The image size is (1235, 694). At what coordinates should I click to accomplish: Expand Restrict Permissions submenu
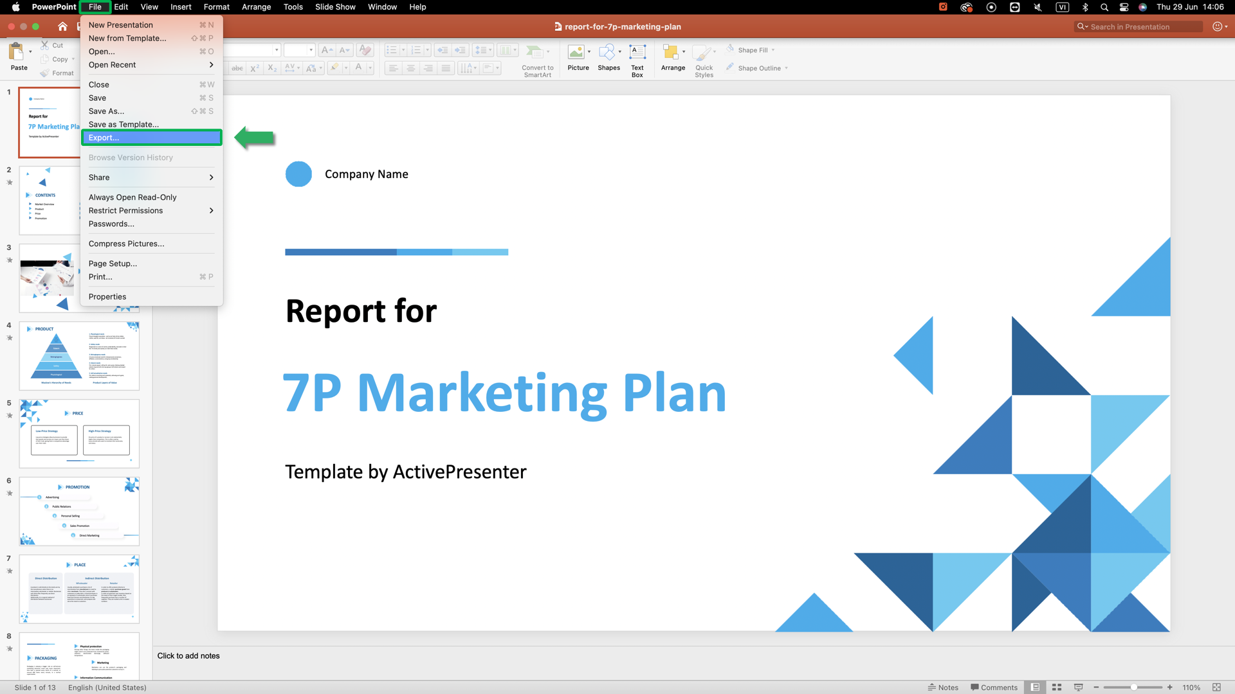(x=151, y=211)
